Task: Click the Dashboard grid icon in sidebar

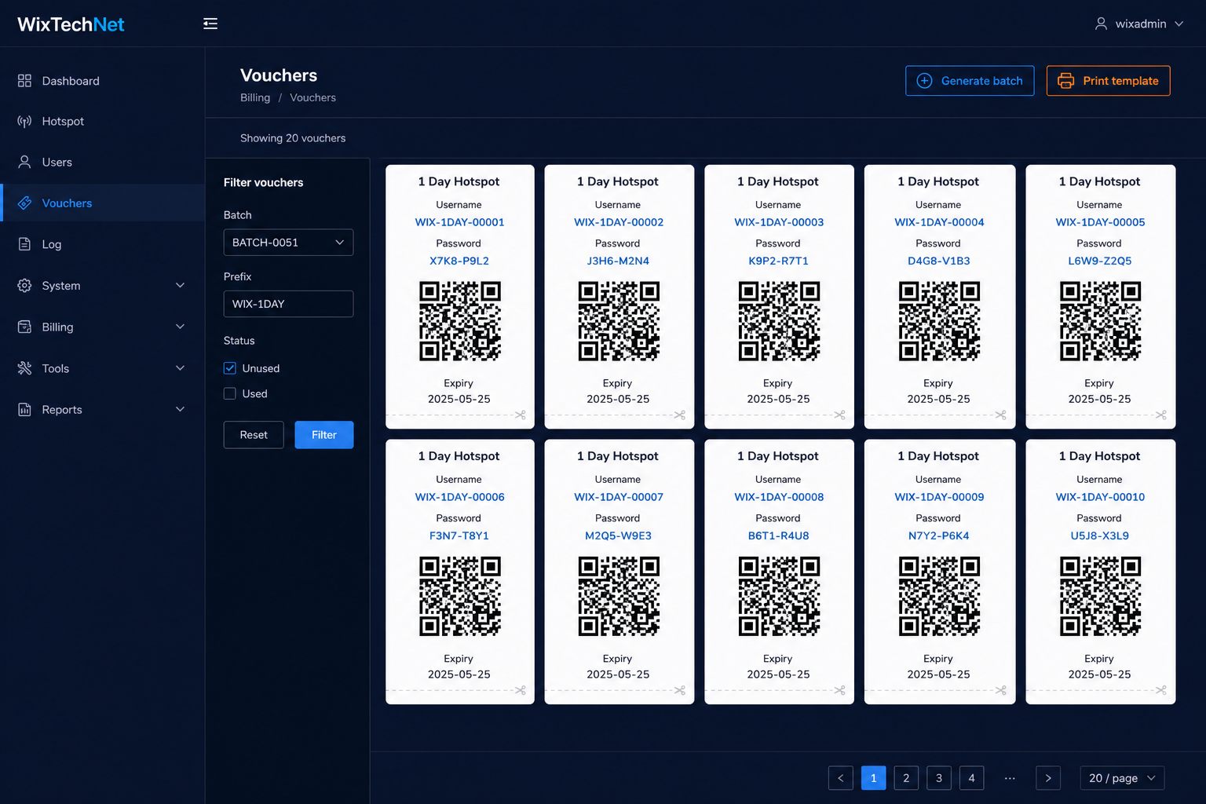Action: [24, 81]
